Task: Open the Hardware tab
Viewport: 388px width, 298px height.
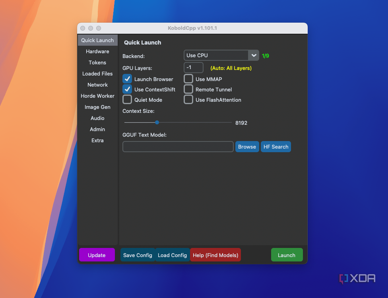Action: click(x=97, y=51)
